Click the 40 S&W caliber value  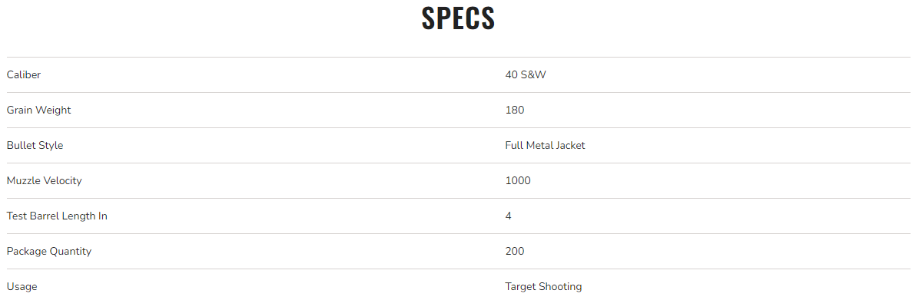coord(525,75)
